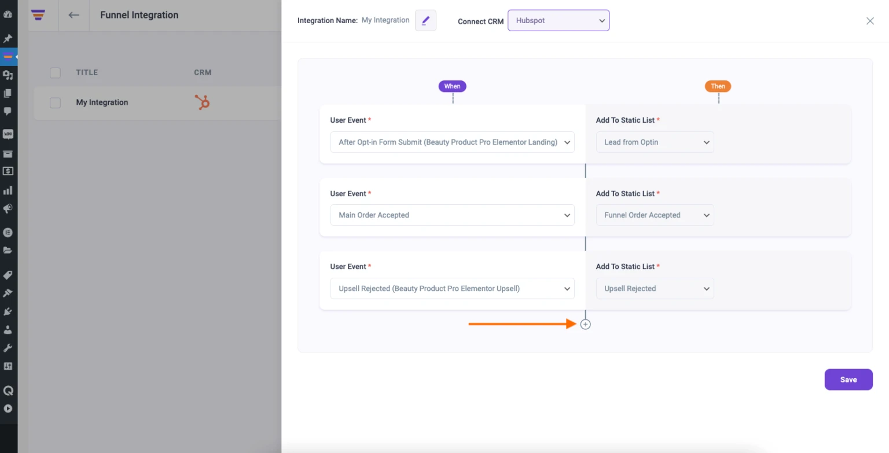Edit the integration name with pencil icon
Screen dimensions: 889x453
coord(426,20)
